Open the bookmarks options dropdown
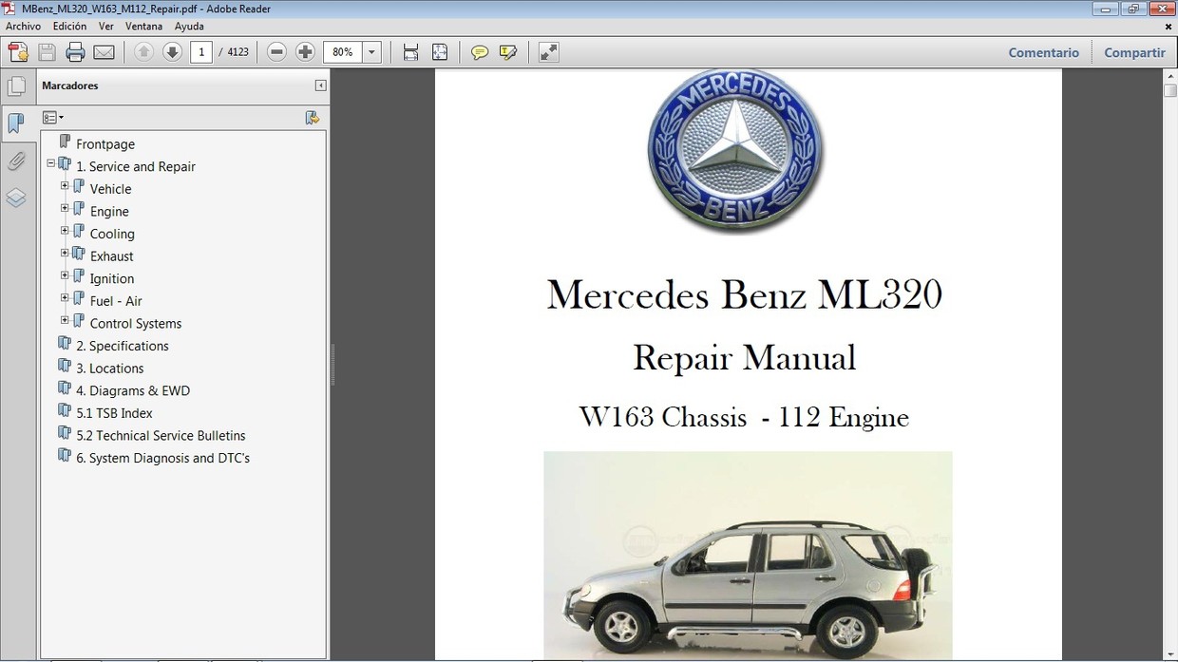 click(53, 116)
